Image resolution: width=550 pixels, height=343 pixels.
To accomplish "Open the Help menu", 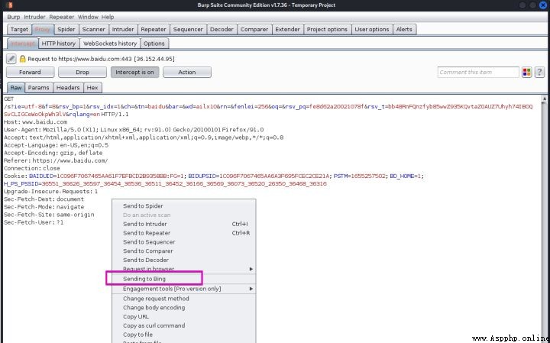I will click(x=108, y=17).
